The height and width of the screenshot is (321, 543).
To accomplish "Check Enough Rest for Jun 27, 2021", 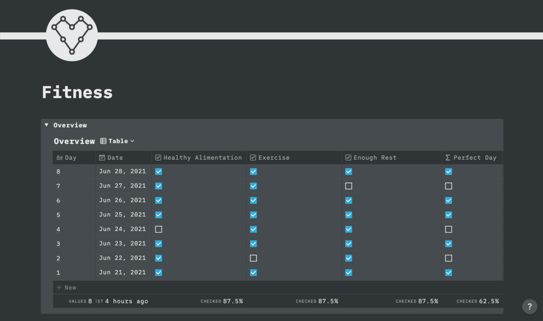I will [x=348, y=186].
